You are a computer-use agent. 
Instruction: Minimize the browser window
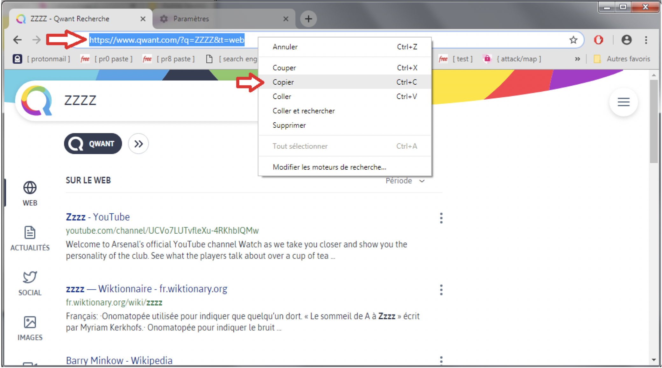click(x=607, y=7)
